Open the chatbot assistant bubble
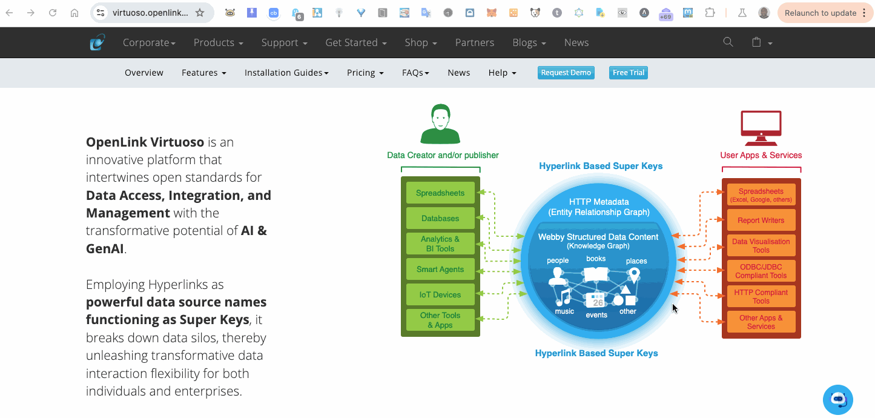 [838, 399]
